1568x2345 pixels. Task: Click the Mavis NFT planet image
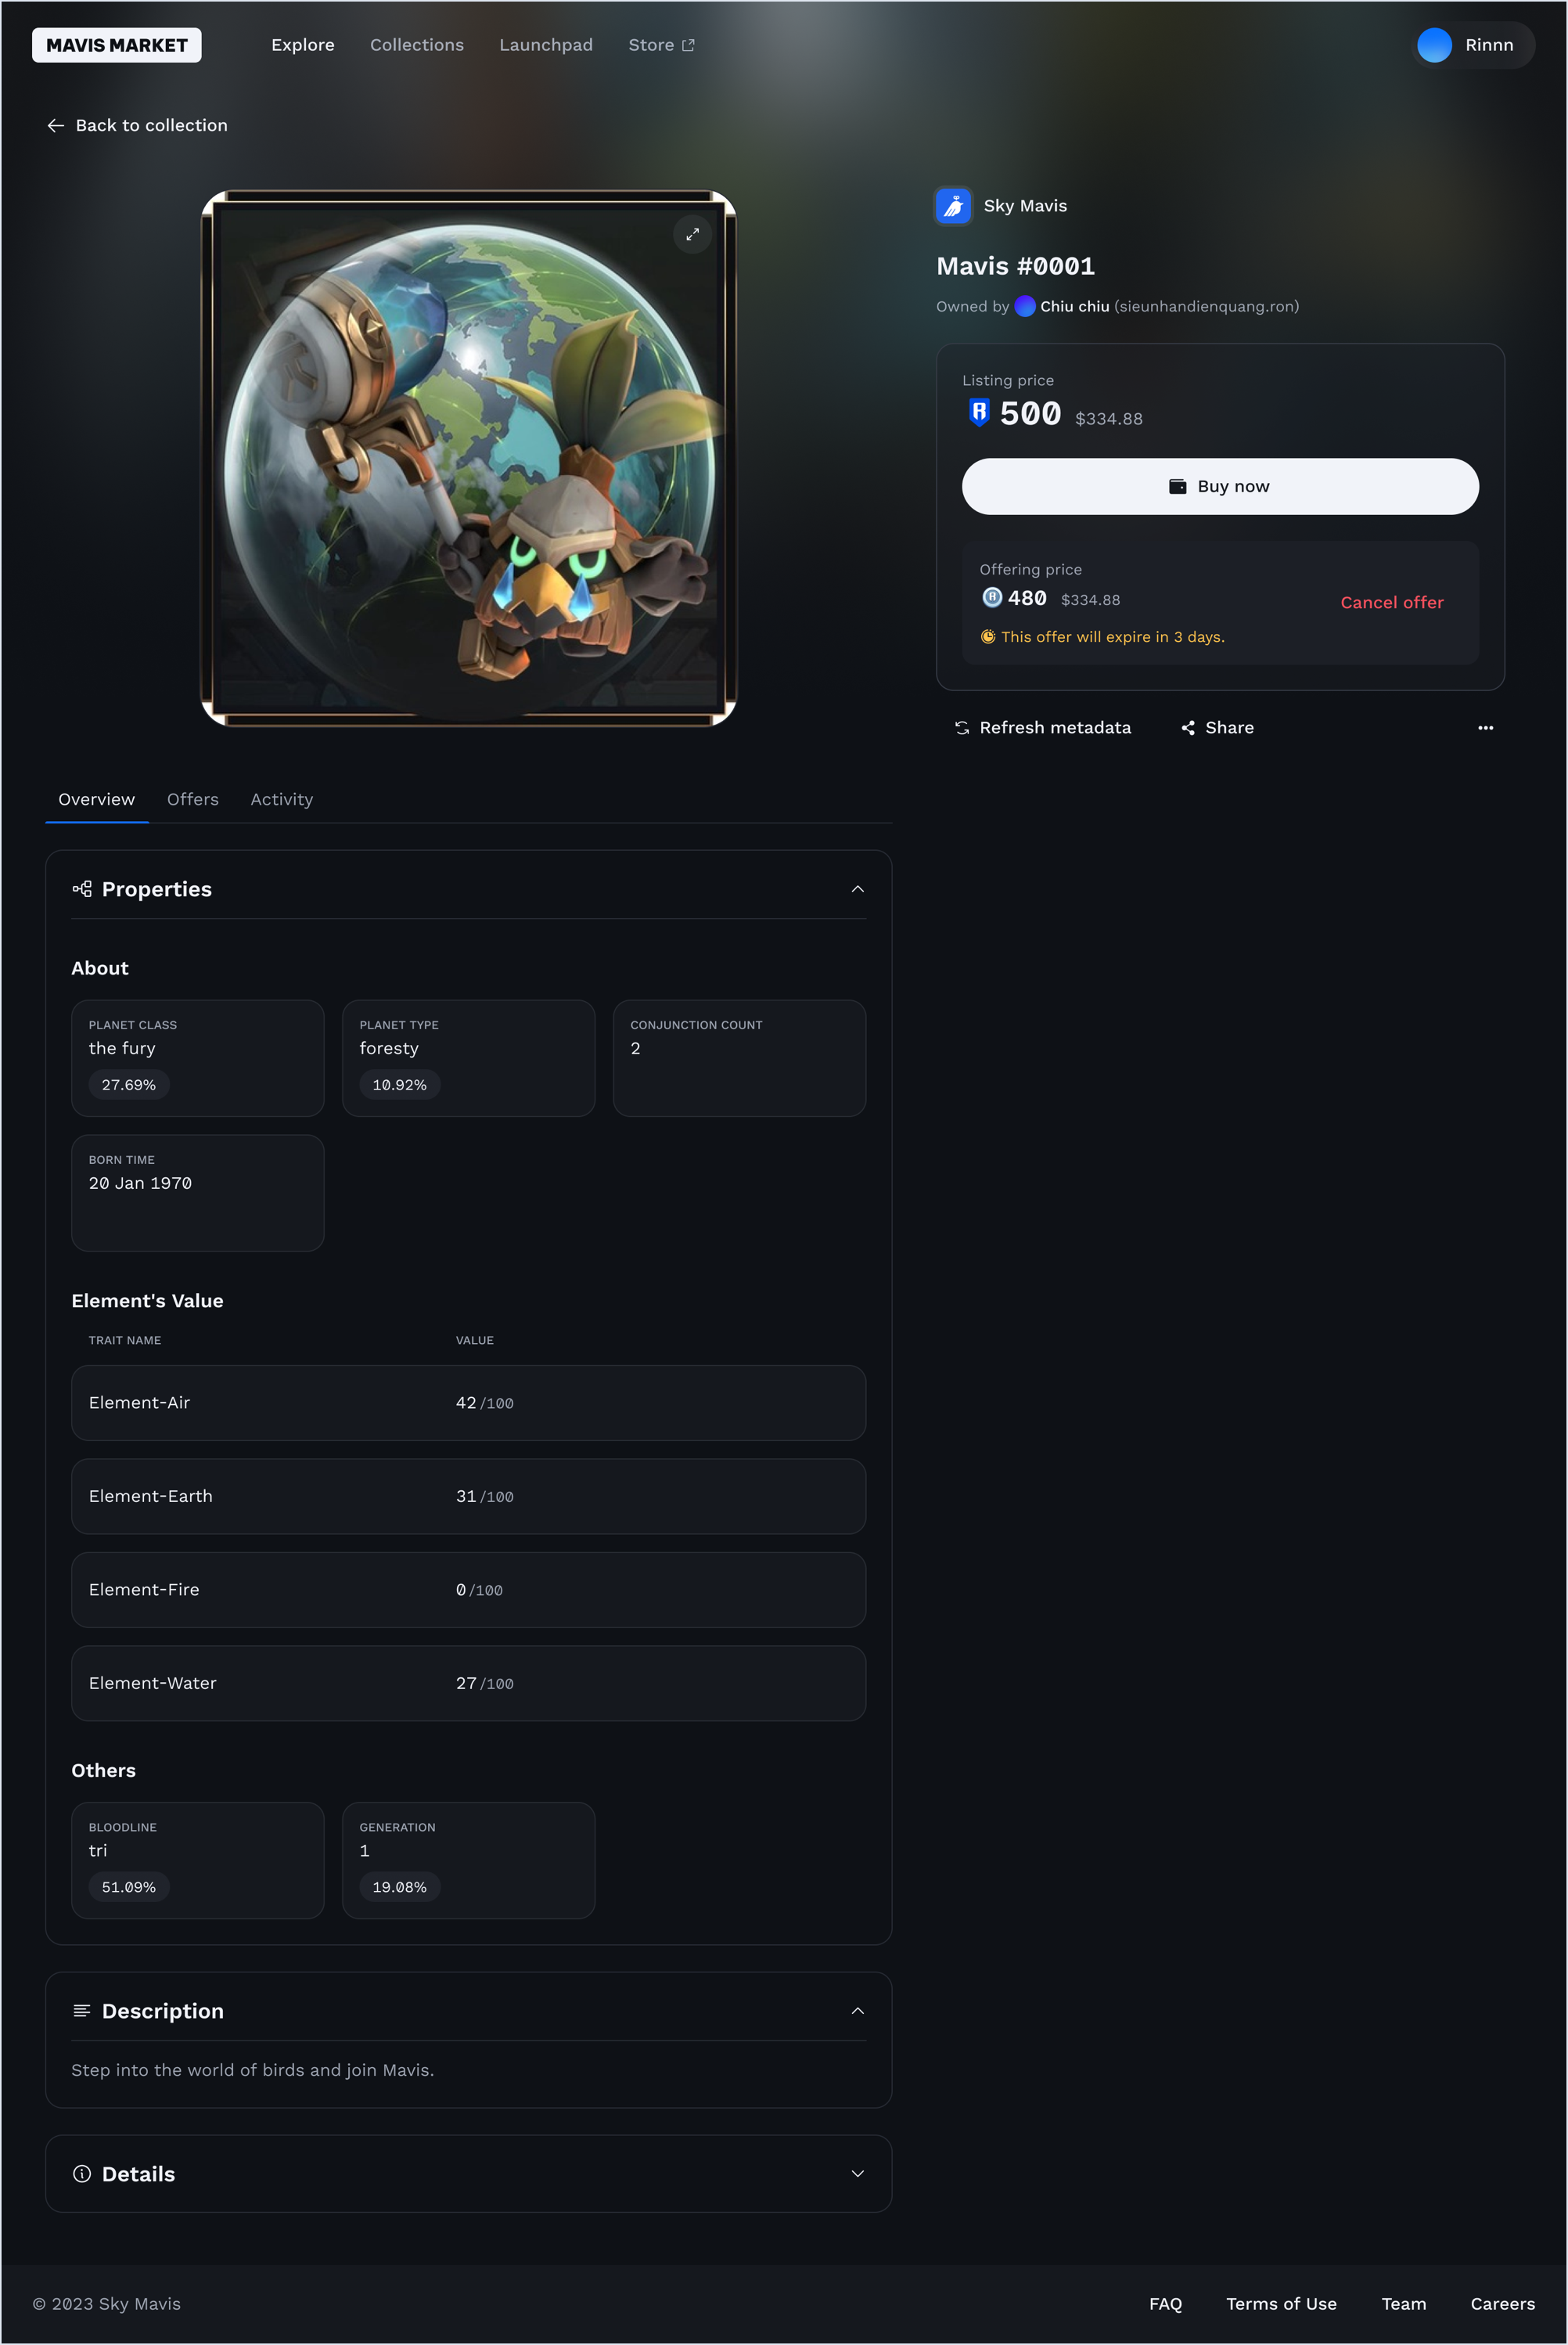pyautogui.click(x=469, y=458)
